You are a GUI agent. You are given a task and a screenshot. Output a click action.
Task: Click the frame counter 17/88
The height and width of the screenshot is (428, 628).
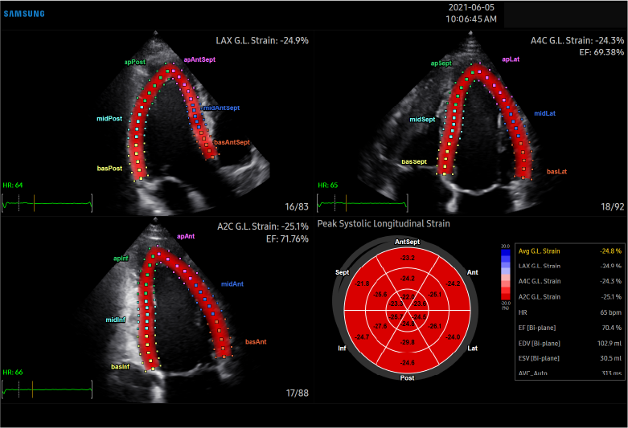298,393
